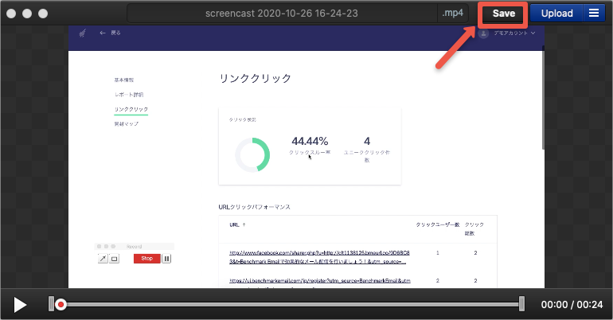Click the red Stop recording button
Viewport: 613px width, 320px height.
coord(146,259)
